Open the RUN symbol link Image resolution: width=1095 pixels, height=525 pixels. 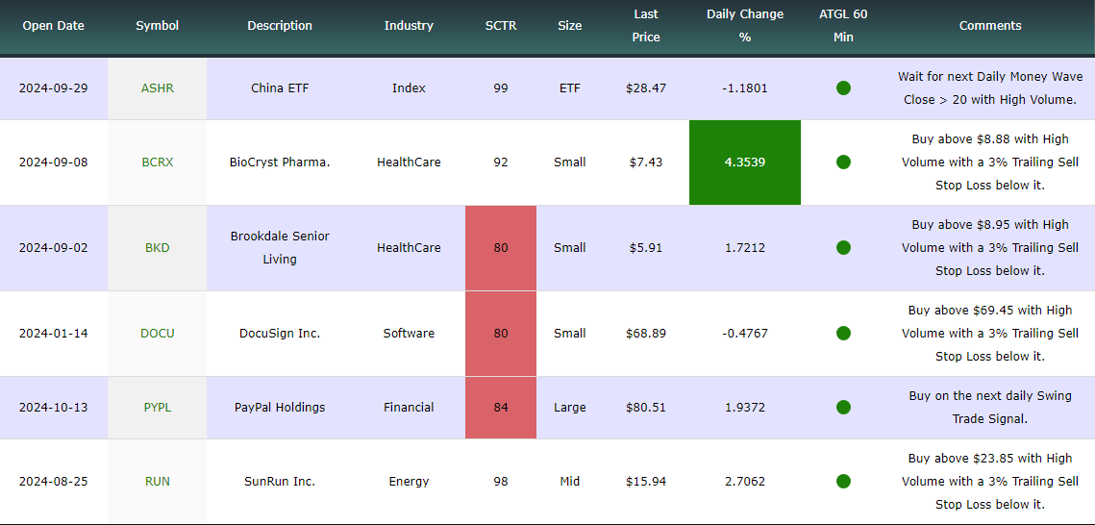157,481
